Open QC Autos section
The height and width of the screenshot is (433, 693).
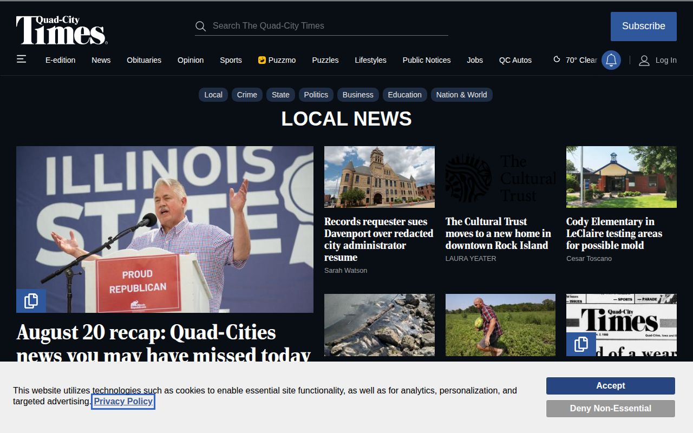click(515, 60)
